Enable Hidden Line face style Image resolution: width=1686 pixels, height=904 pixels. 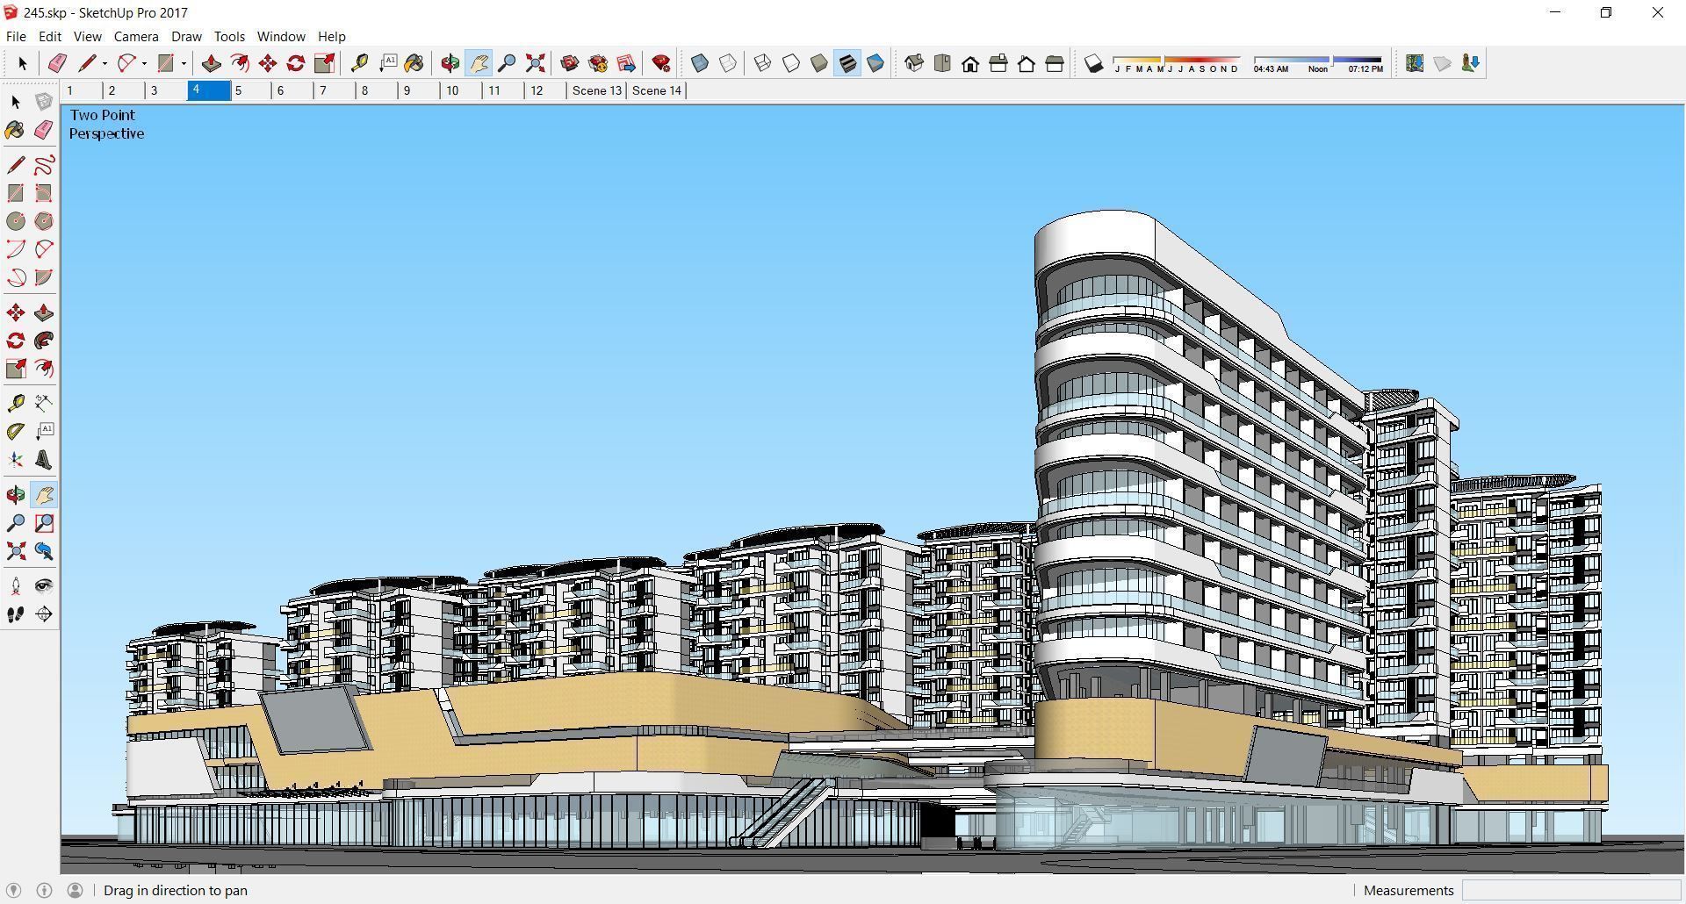[x=791, y=63]
